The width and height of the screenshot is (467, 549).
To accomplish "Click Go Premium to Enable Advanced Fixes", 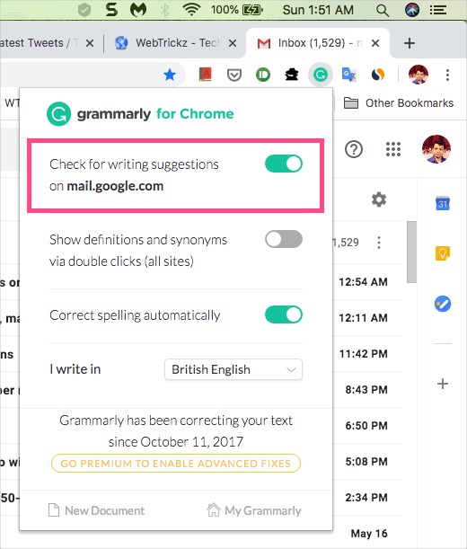I will [176, 464].
